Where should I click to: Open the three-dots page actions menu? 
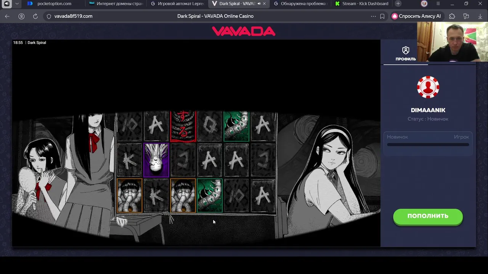[x=373, y=16]
